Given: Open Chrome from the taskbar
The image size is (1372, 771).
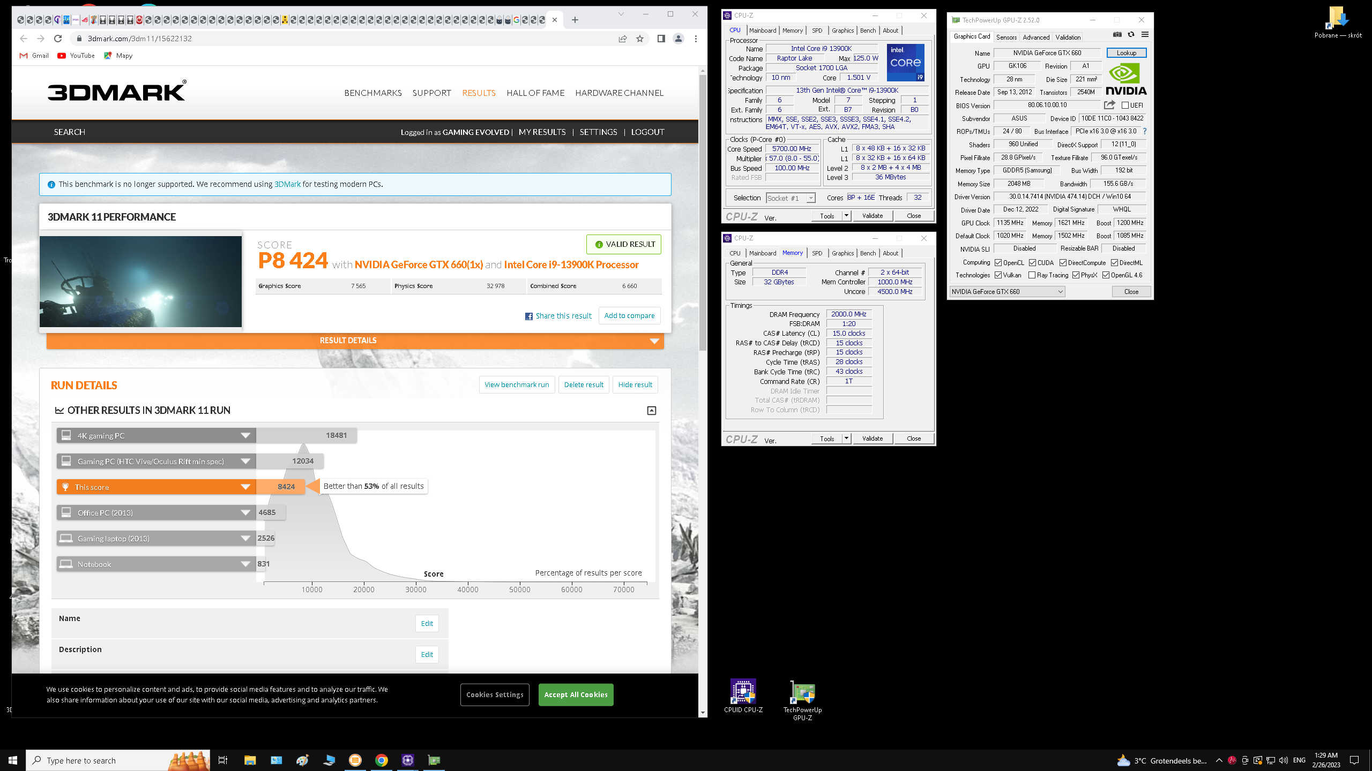Looking at the screenshot, I should pyautogui.click(x=381, y=760).
